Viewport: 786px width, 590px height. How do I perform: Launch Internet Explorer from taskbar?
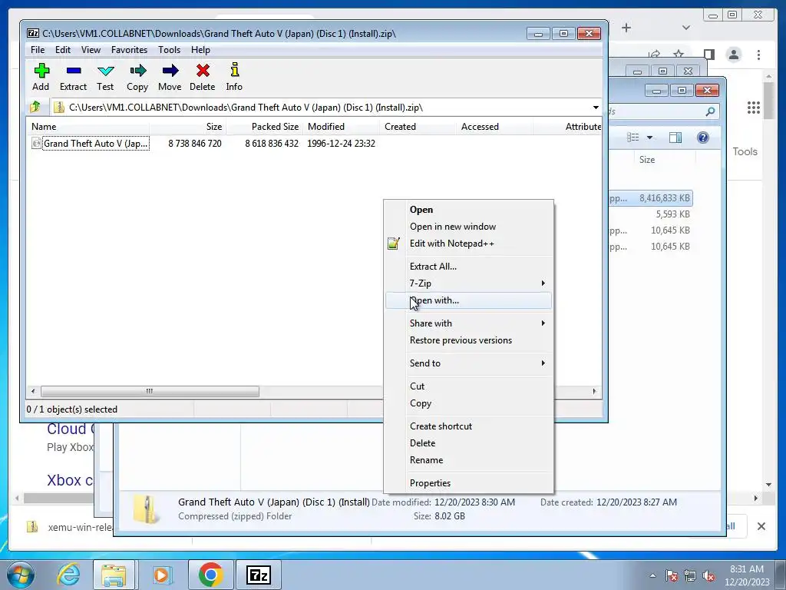point(68,575)
